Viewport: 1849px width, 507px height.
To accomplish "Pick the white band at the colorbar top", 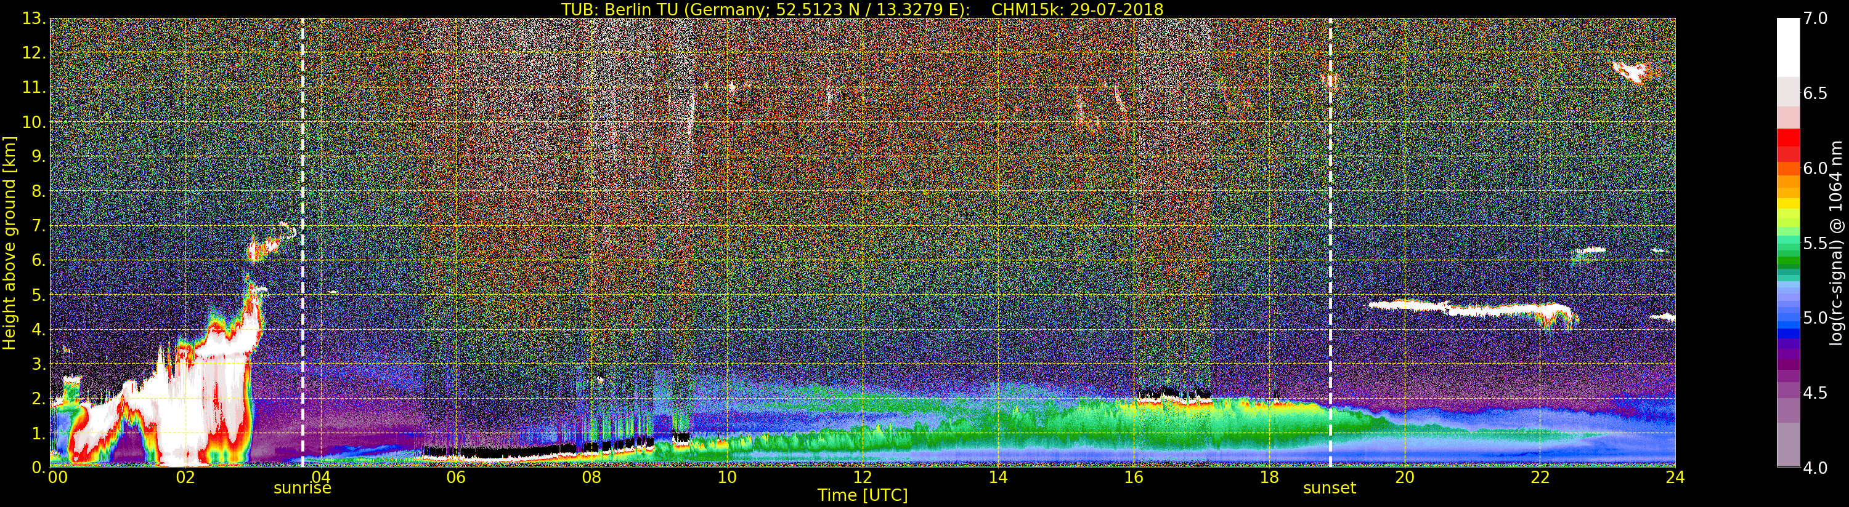I will pos(1788,47).
